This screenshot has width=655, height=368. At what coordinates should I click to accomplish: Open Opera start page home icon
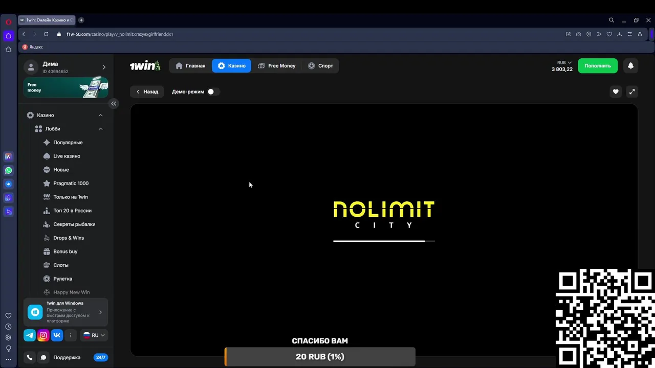(8, 36)
